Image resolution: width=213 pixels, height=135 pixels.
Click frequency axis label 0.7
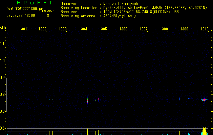tap(3, 111)
